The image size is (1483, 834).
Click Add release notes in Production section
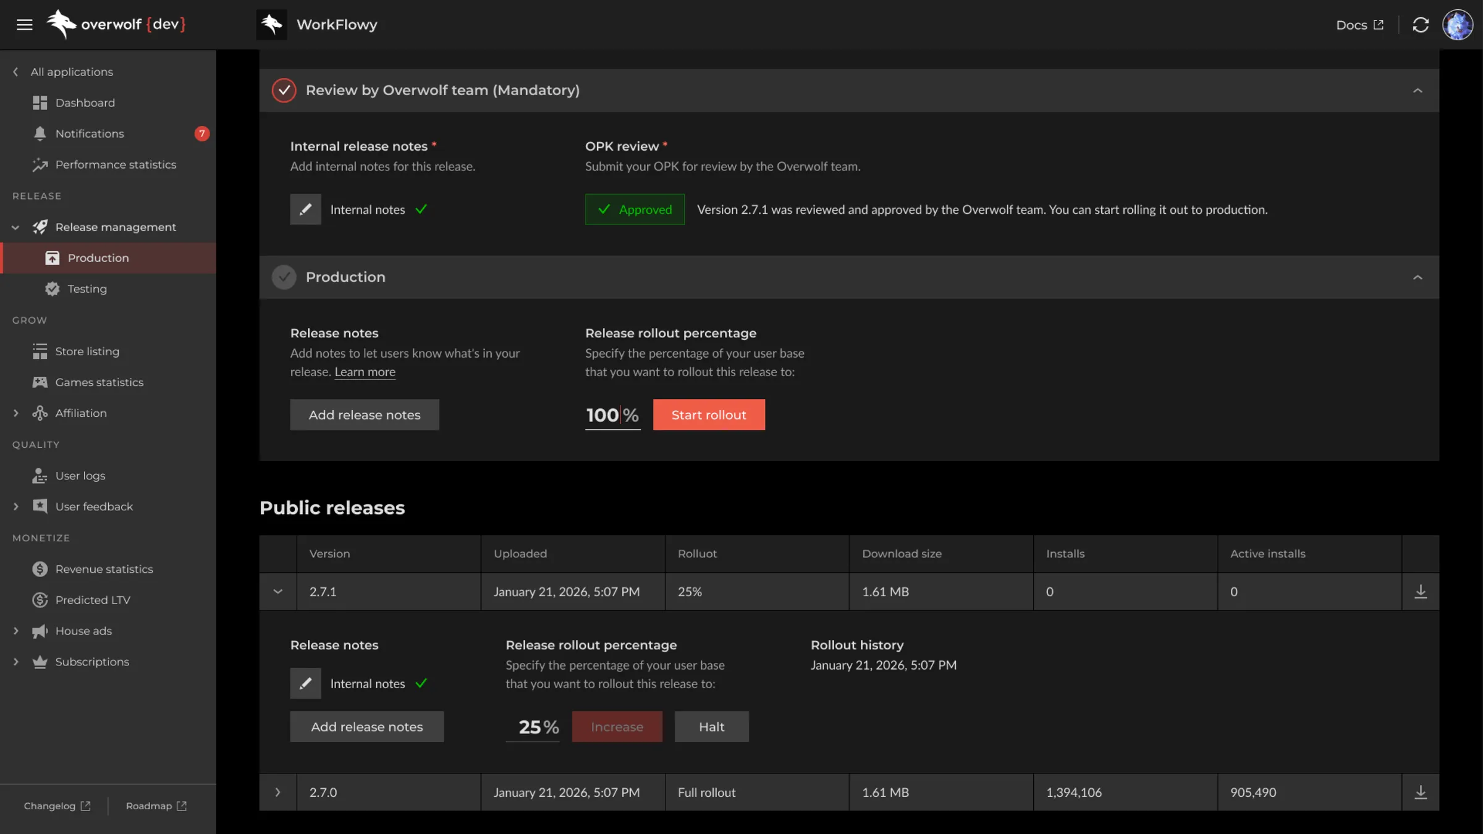coord(365,415)
